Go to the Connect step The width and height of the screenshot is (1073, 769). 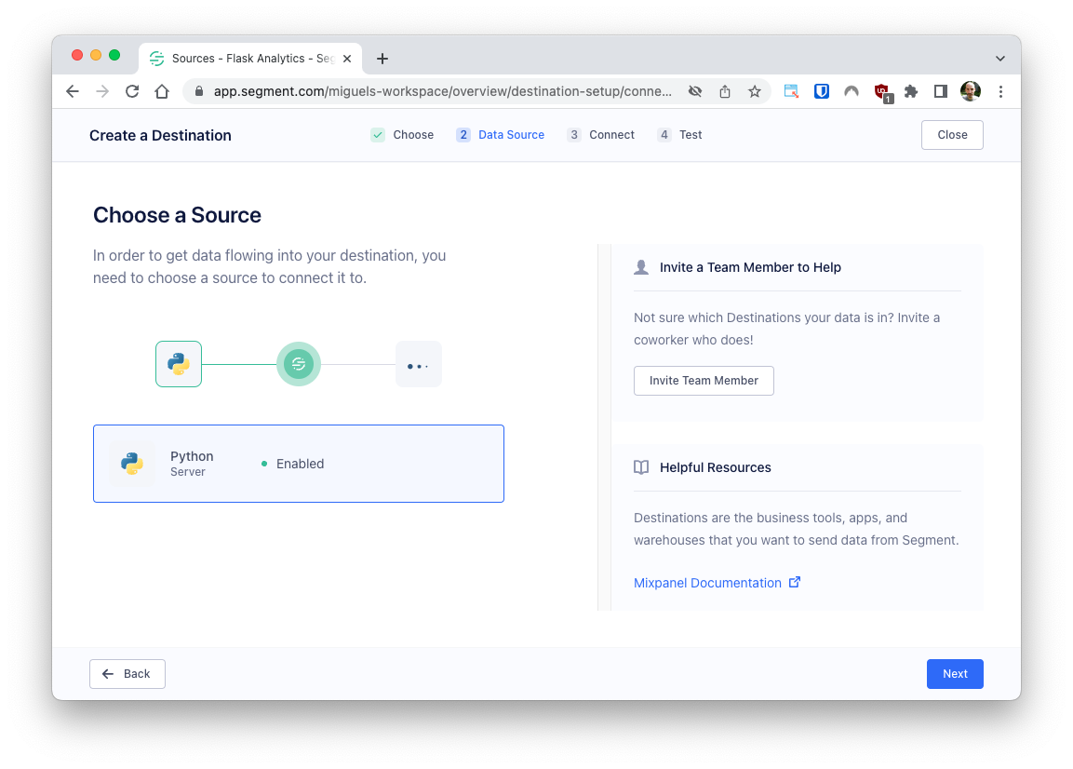point(601,135)
